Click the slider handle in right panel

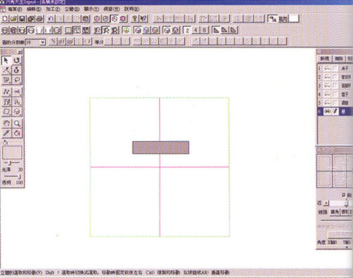click(x=347, y=203)
